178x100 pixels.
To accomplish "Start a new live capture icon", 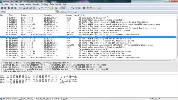I will 9,8.
